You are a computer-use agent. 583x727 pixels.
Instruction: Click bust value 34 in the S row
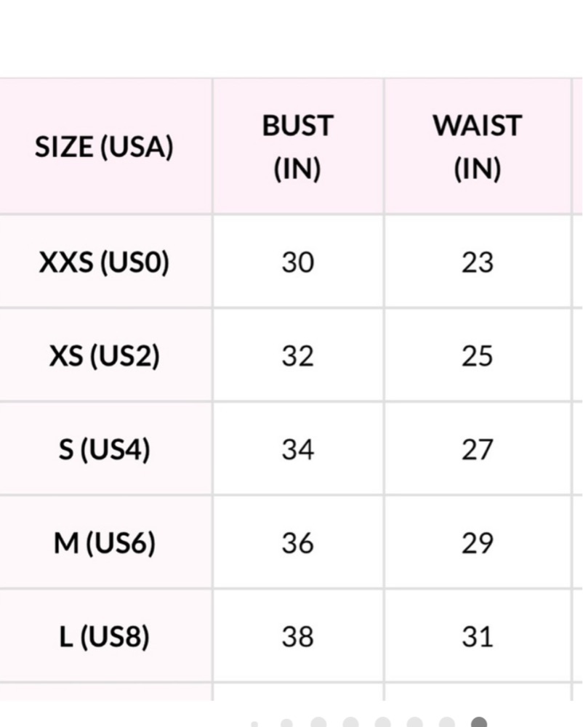[298, 450]
